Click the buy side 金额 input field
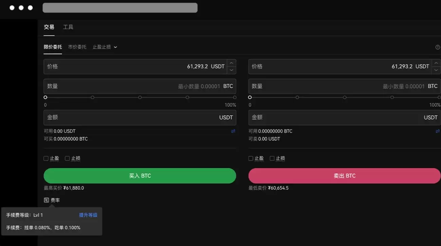Screen dimensions: 441x246 coord(136,117)
